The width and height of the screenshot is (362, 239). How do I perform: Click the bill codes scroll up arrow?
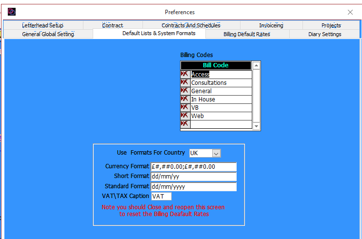coord(256,65)
